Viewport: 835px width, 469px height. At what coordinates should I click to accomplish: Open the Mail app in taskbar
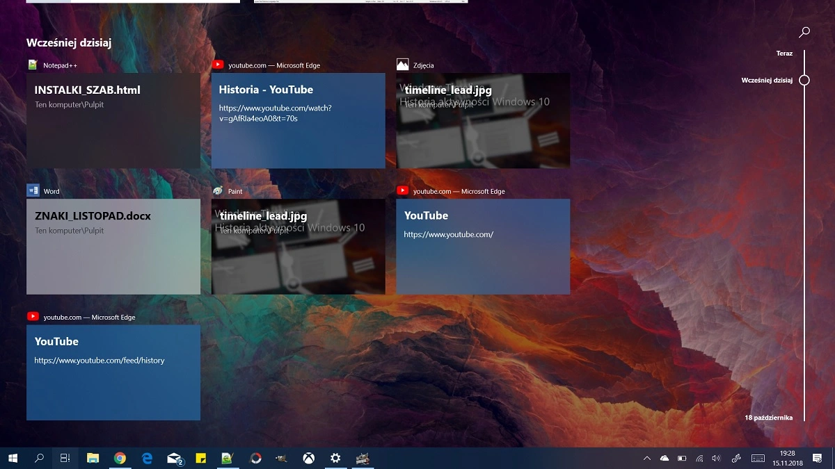(x=174, y=458)
